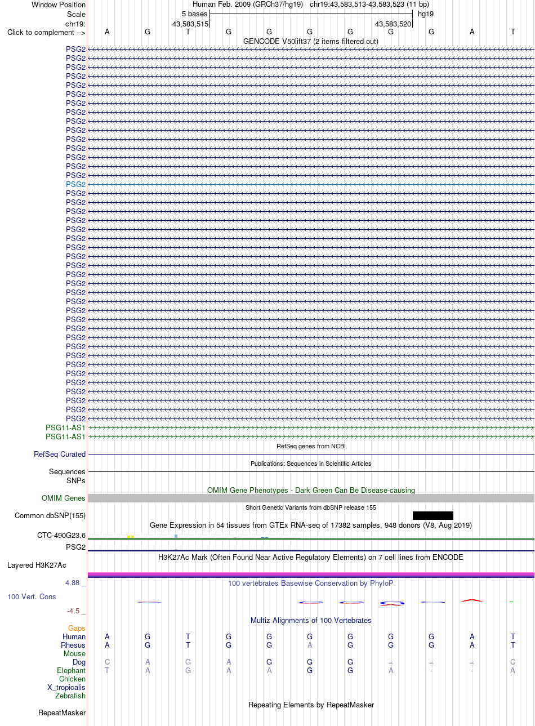535x726 pixels.
Task: Click the '43,583,515' ruler coordinate
Action: (190, 24)
